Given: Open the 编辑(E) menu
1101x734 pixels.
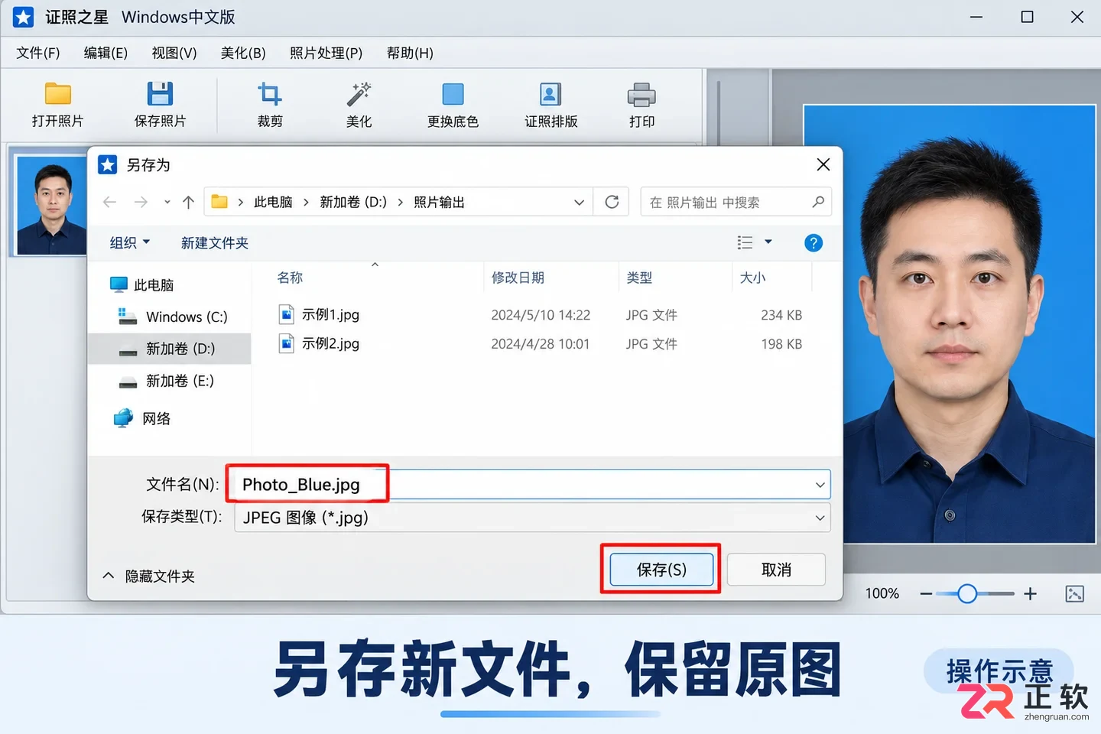Looking at the screenshot, I should (x=106, y=53).
